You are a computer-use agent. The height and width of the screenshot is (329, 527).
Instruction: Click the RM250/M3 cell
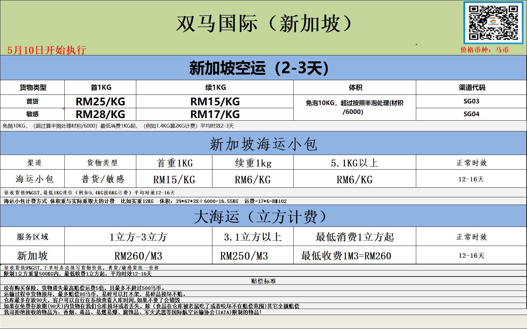253,255
